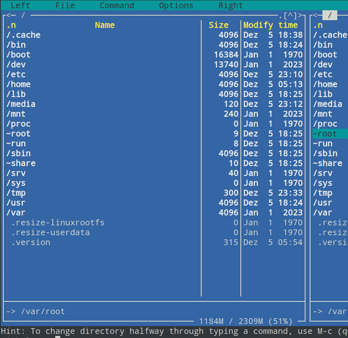Click the right panel history back arrow
348x338 pixels.
[x=317, y=16]
